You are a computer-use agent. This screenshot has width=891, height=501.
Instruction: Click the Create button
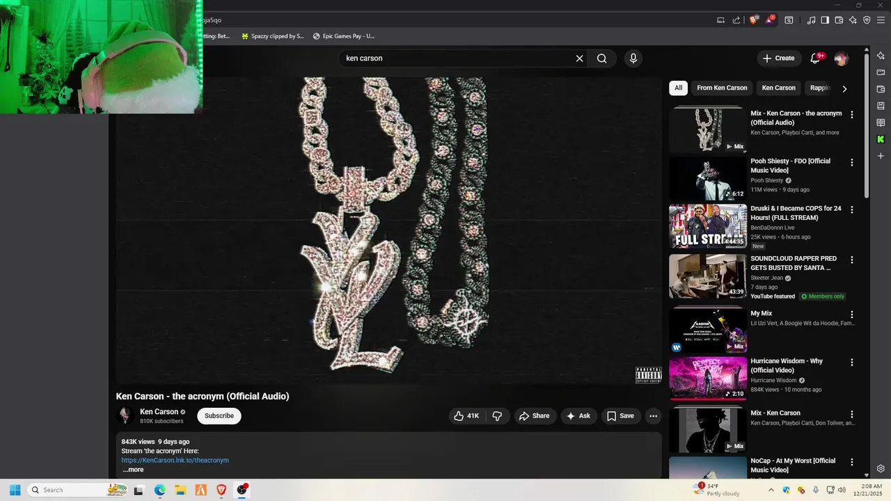[x=778, y=58]
